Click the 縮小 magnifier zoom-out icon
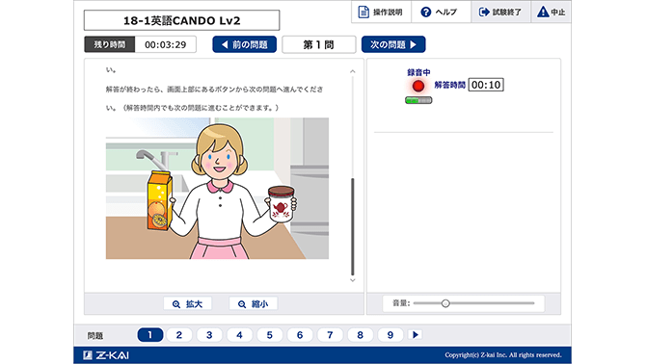This screenshot has width=646, height=364. (x=242, y=304)
